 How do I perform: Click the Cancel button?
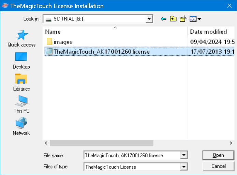point(218,166)
